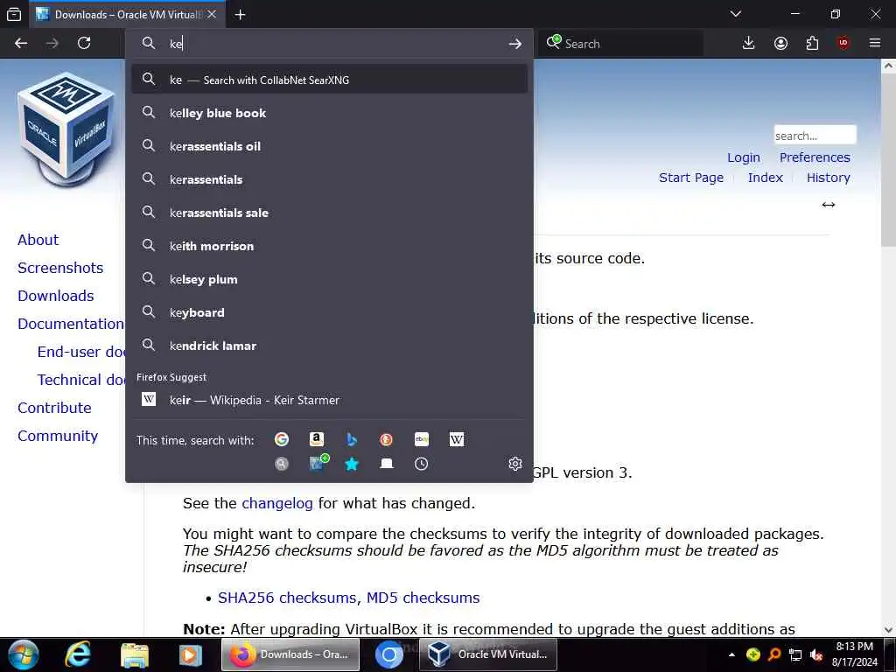Open new tab with plus button

(x=240, y=15)
